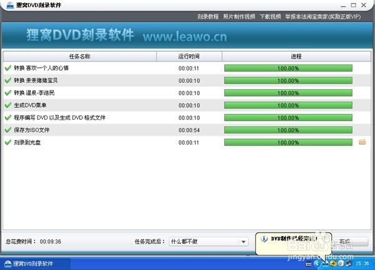Click the checkmark icon for 保存为ISO文件
The image size is (375, 270).
click(8, 130)
